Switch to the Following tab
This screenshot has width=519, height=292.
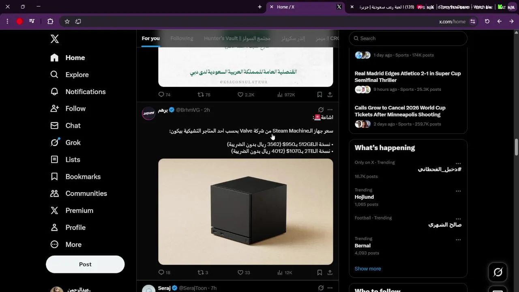[x=182, y=39]
